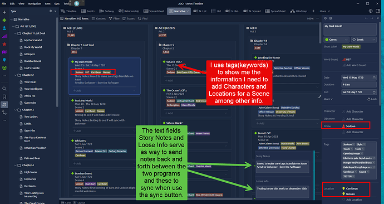This screenshot has height=204, width=384.
Task: Remove the TESTER tag
Action: [x=353, y=177]
